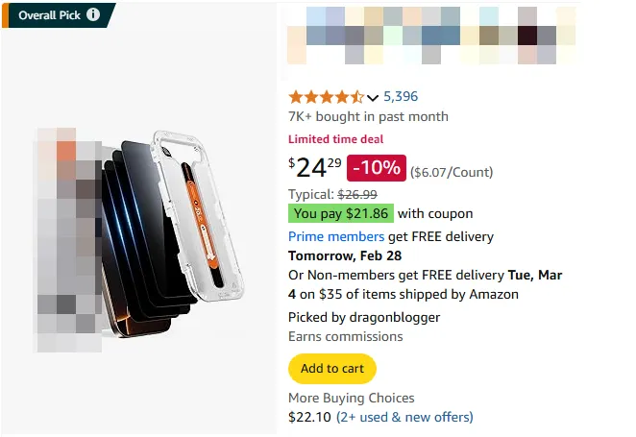Click the red -10% discount badge
The height and width of the screenshot is (437, 636).
coord(377,167)
